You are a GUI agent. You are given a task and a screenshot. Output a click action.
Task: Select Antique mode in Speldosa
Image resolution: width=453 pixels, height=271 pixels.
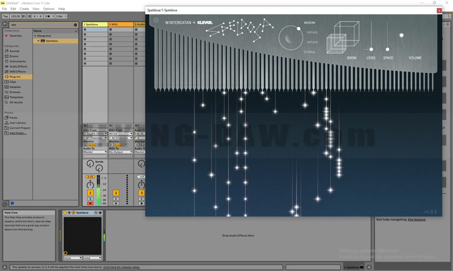[x=312, y=42]
